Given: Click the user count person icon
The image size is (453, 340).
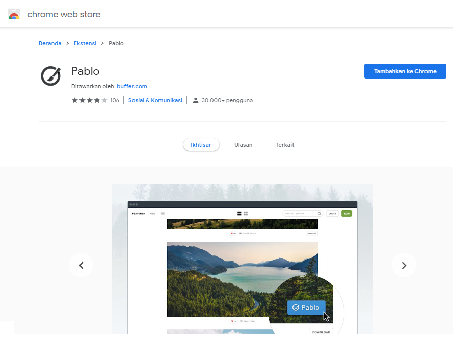Looking at the screenshot, I should click(x=196, y=100).
